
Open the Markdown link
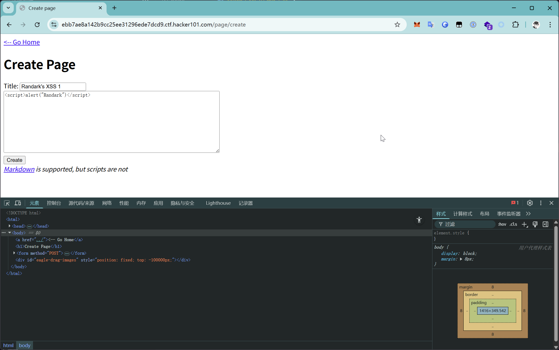tap(19, 169)
